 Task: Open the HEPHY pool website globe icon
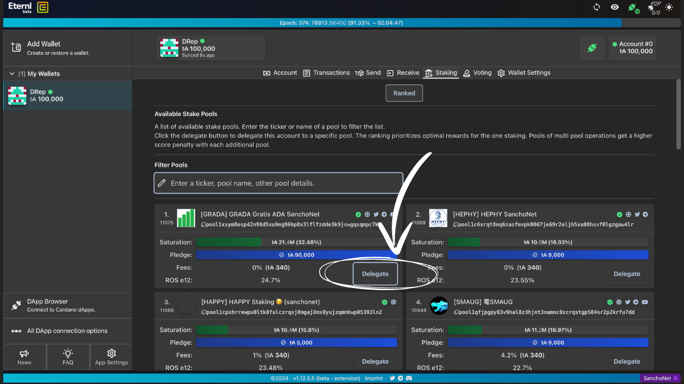pos(628,214)
